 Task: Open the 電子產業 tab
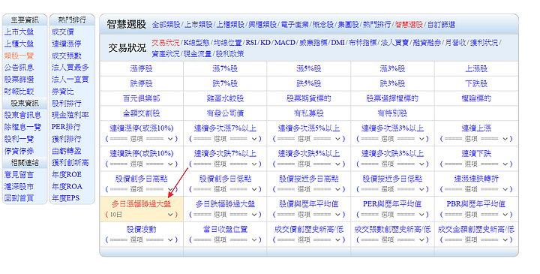tap(295, 25)
